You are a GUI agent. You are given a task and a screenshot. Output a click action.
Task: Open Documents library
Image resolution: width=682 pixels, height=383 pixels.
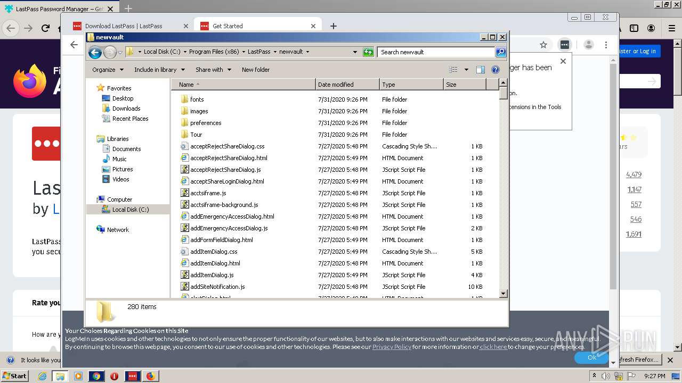tap(126, 149)
